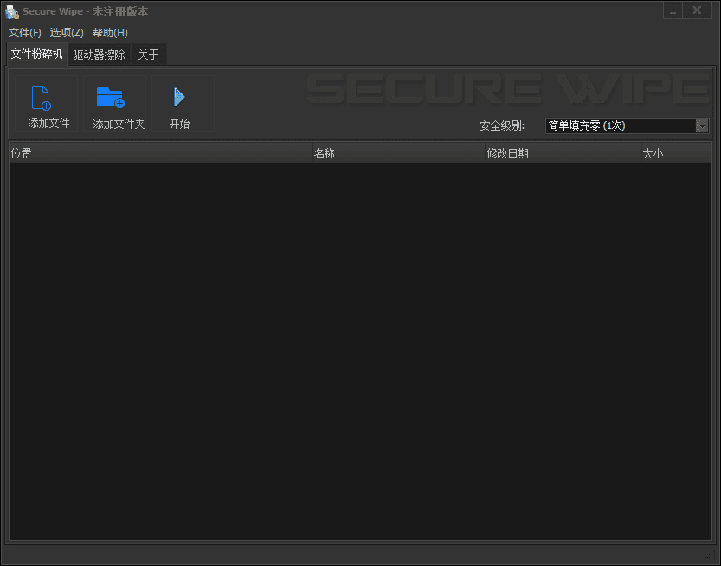Select the 文件粉碎机 tab

tap(36, 53)
